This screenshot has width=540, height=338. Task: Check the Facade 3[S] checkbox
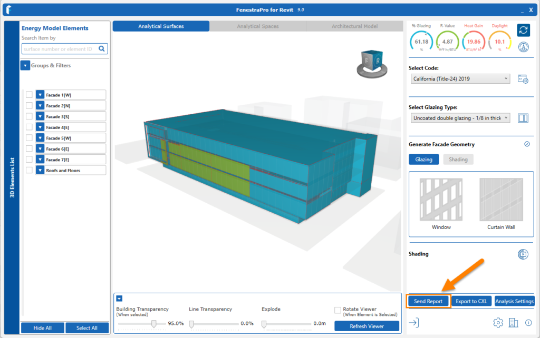tap(30, 116)
